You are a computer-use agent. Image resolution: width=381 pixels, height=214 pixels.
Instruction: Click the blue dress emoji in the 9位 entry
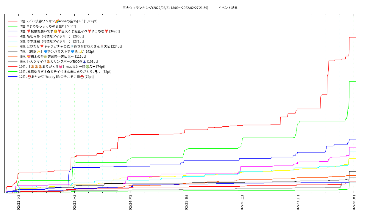pos(84,62)
